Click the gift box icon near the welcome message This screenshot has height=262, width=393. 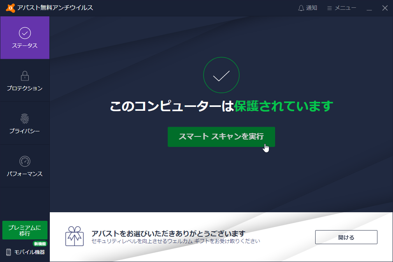75,237
